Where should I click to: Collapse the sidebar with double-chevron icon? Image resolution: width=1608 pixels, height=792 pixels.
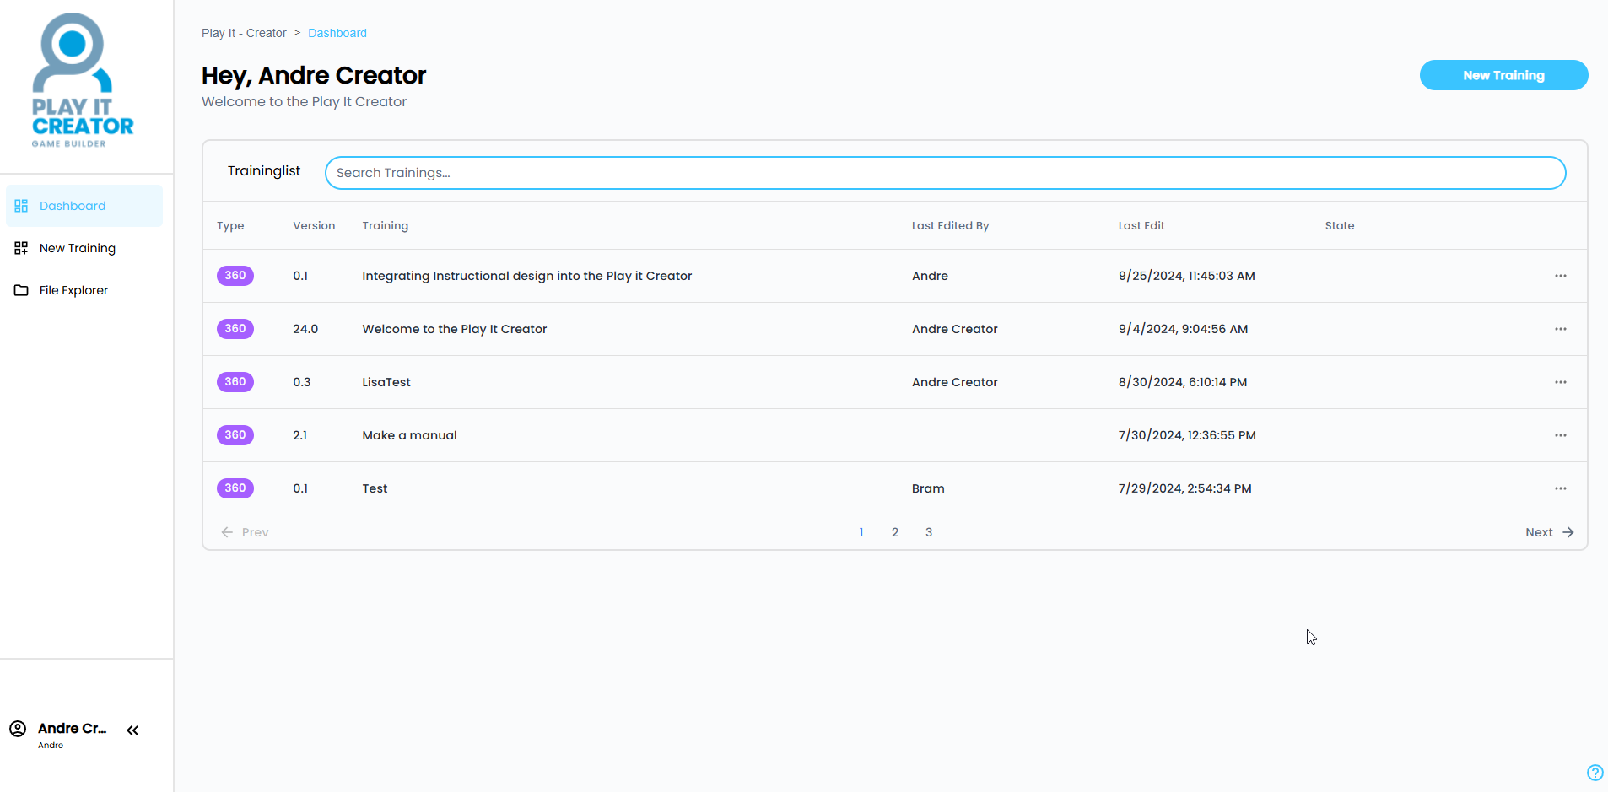point(132,730)
